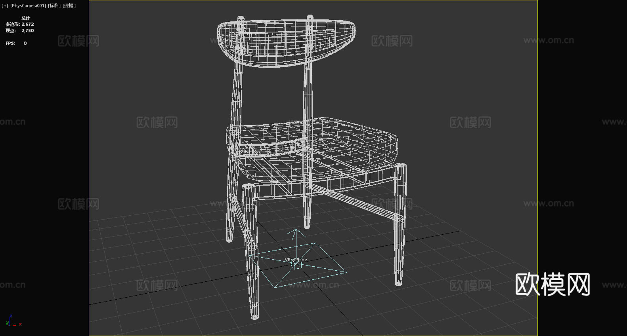Select the chair backrest wireframe mesh
Screen dimensions: 627x336
286,43
